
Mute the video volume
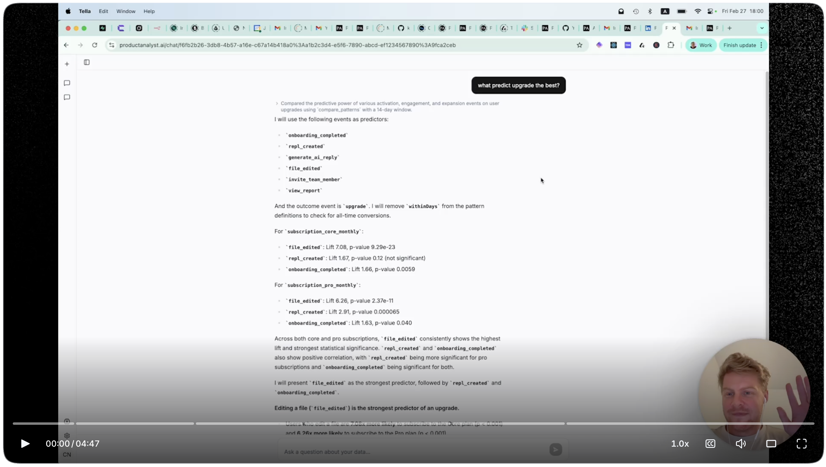tap(741, 444)
